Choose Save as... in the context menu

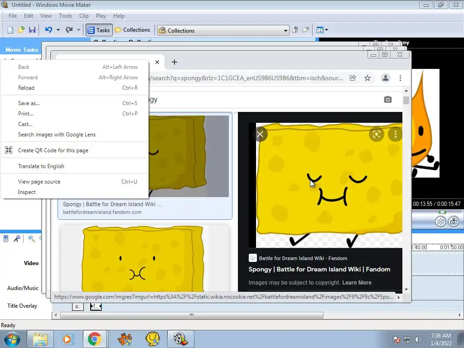tap(75, 103)
